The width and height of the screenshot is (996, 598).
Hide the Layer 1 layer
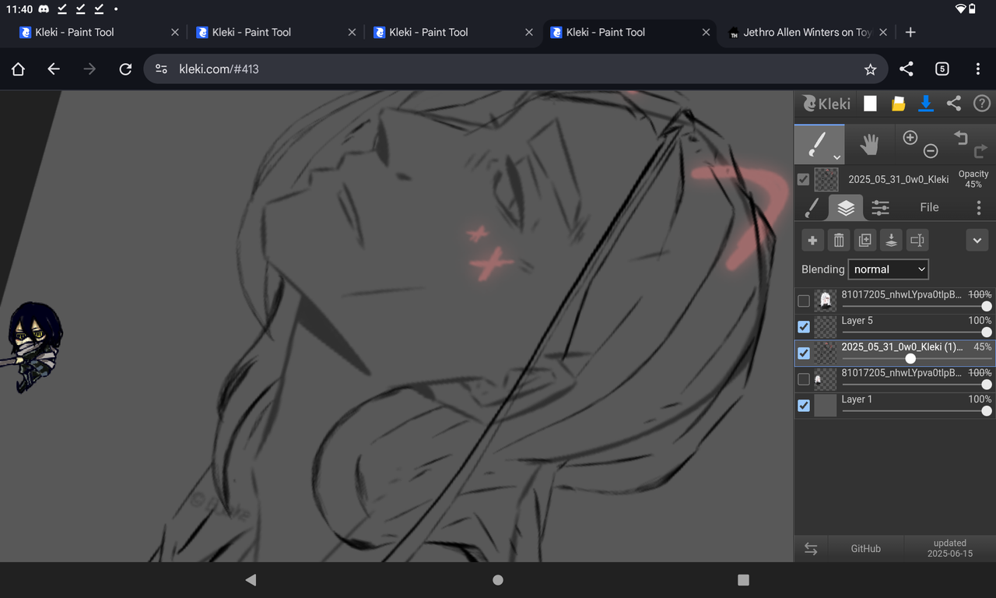[803, 405]
